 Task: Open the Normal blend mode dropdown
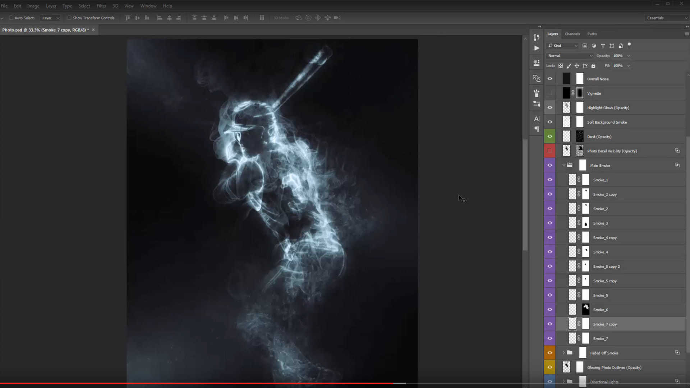[570, 56]
